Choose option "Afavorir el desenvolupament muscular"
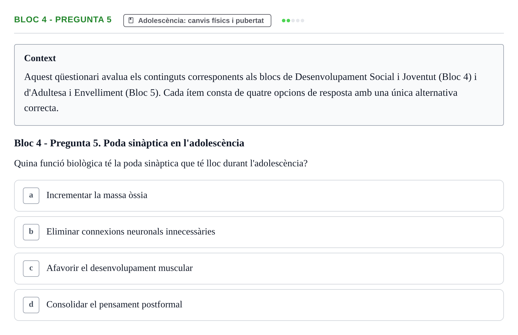 click(259, 269)
